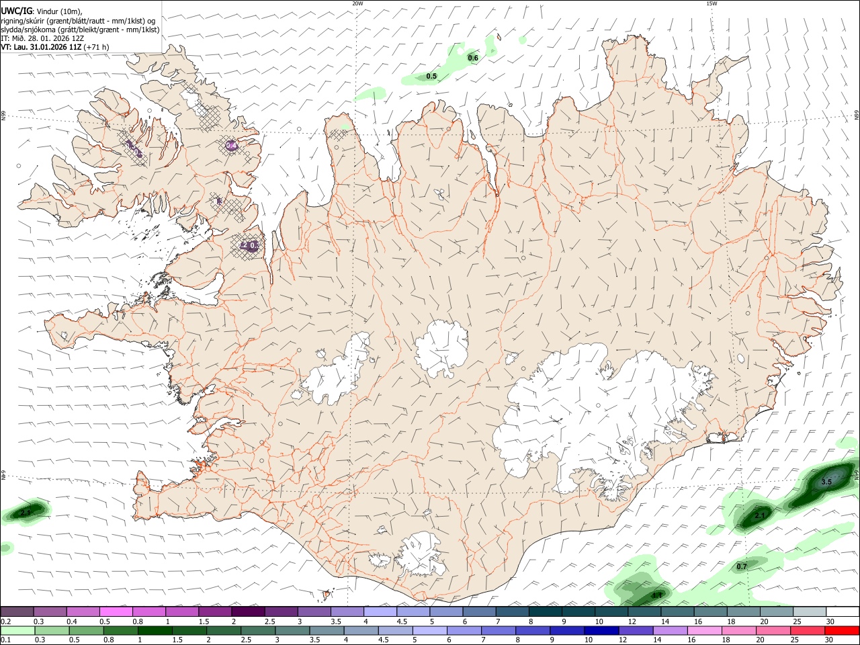Select the rigning/skúrir legend description line
The width and height of the screenshot is (860, 645).
click(x=77, y=21)
